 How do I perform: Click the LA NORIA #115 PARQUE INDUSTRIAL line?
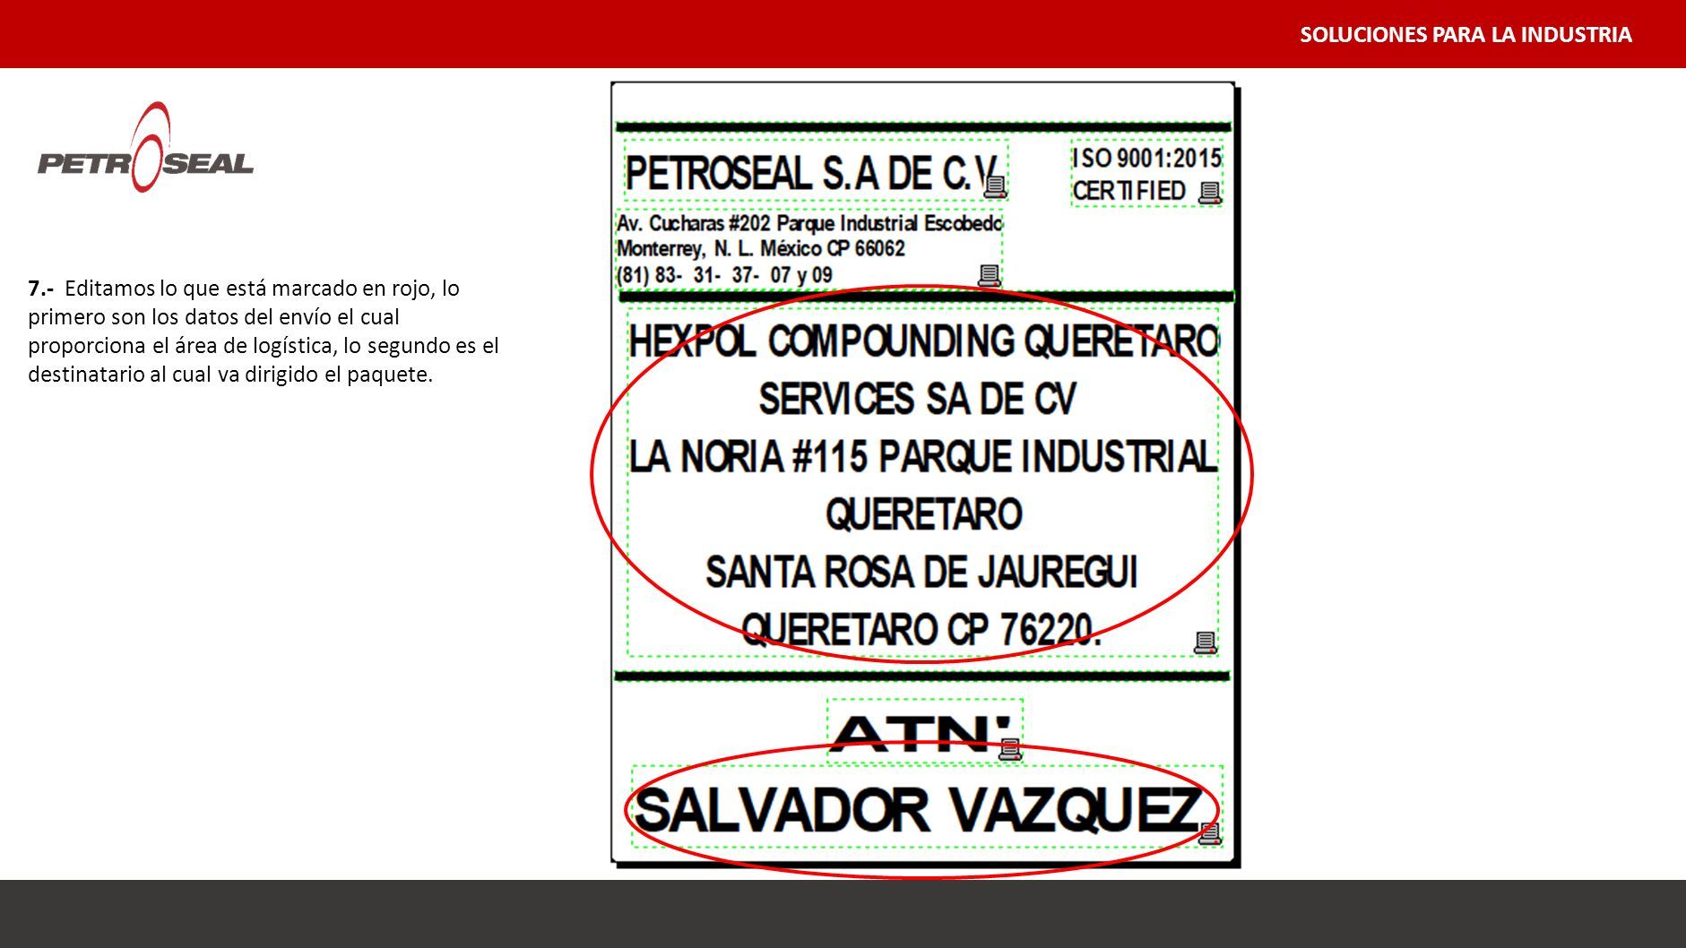coord(923,457)
